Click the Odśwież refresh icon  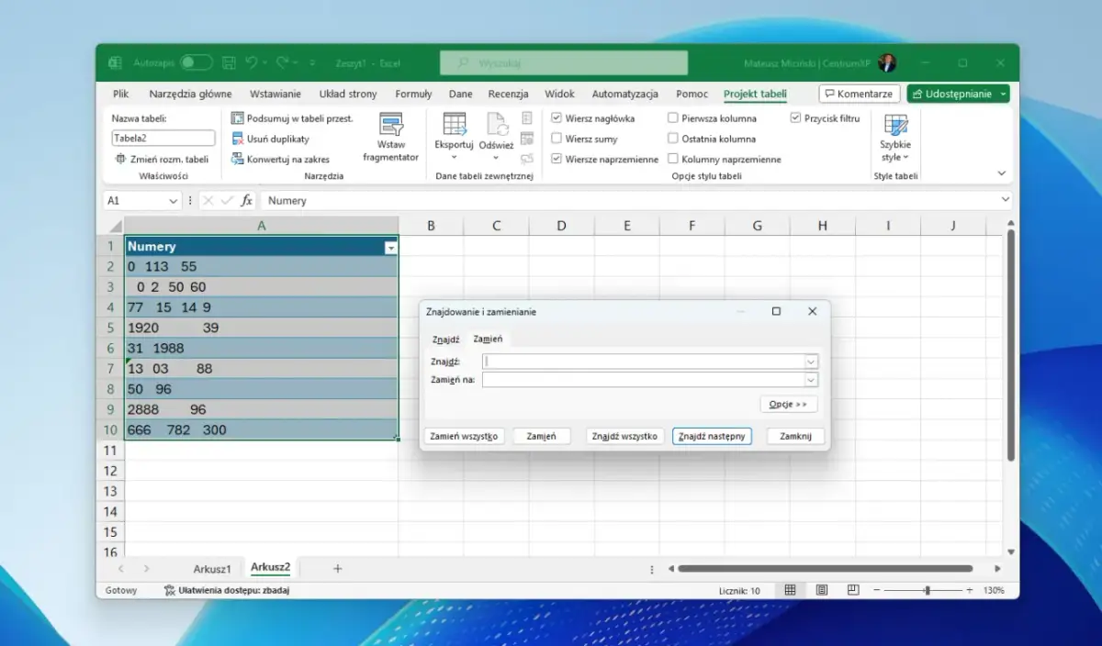(497, 125)
